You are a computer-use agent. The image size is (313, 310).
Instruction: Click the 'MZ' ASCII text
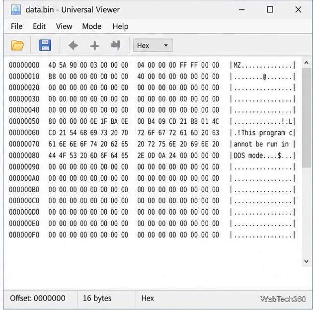237,65
